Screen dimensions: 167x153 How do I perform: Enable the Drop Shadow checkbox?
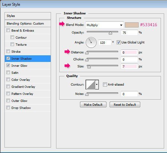(x=8, y=108)
